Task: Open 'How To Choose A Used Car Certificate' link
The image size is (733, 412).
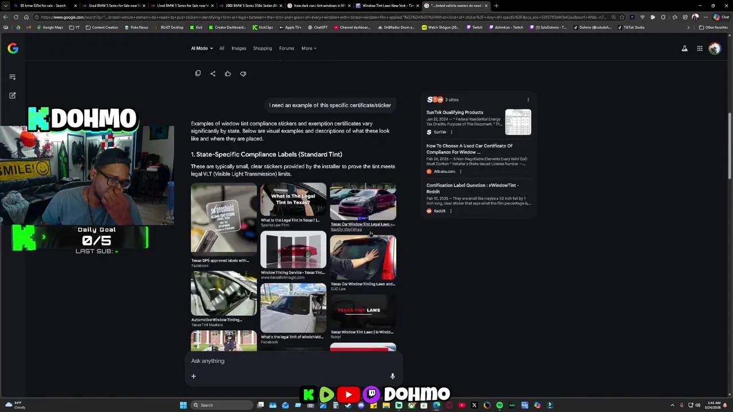Action: tap(470, 149)
